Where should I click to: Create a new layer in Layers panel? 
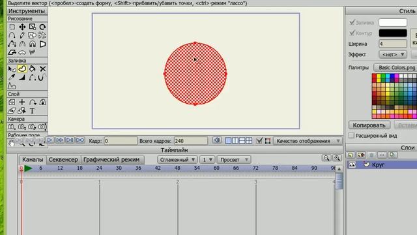(351, 155)
